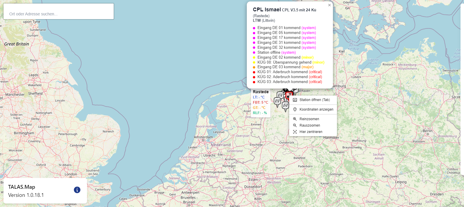Click the lowest gray station marker

click(285, 106)
